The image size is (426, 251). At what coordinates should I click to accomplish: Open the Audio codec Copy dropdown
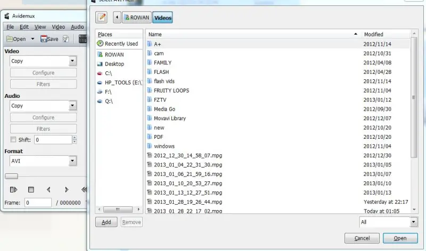pyautogui.click(x=72, y=105)
